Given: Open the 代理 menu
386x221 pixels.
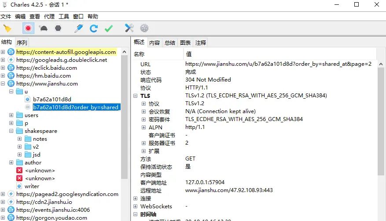Looking at the screenshot, I should click(x=49, y=16).
